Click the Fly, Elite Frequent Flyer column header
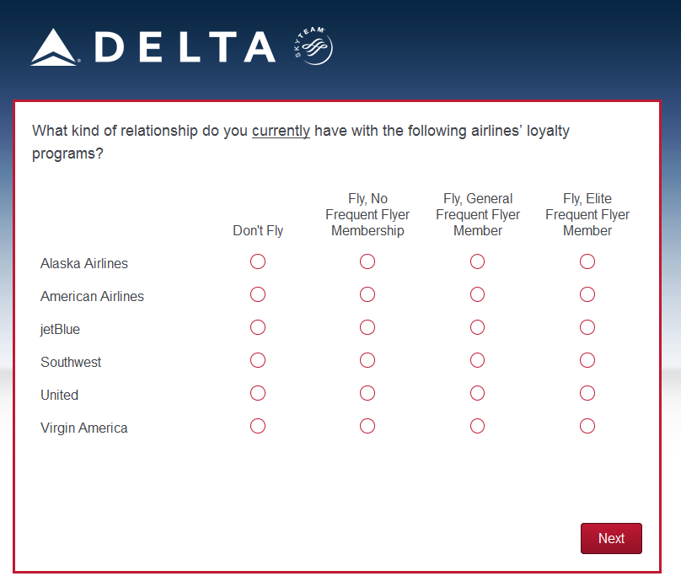Screen dimensions: 681x587 (x=587, y=215)
